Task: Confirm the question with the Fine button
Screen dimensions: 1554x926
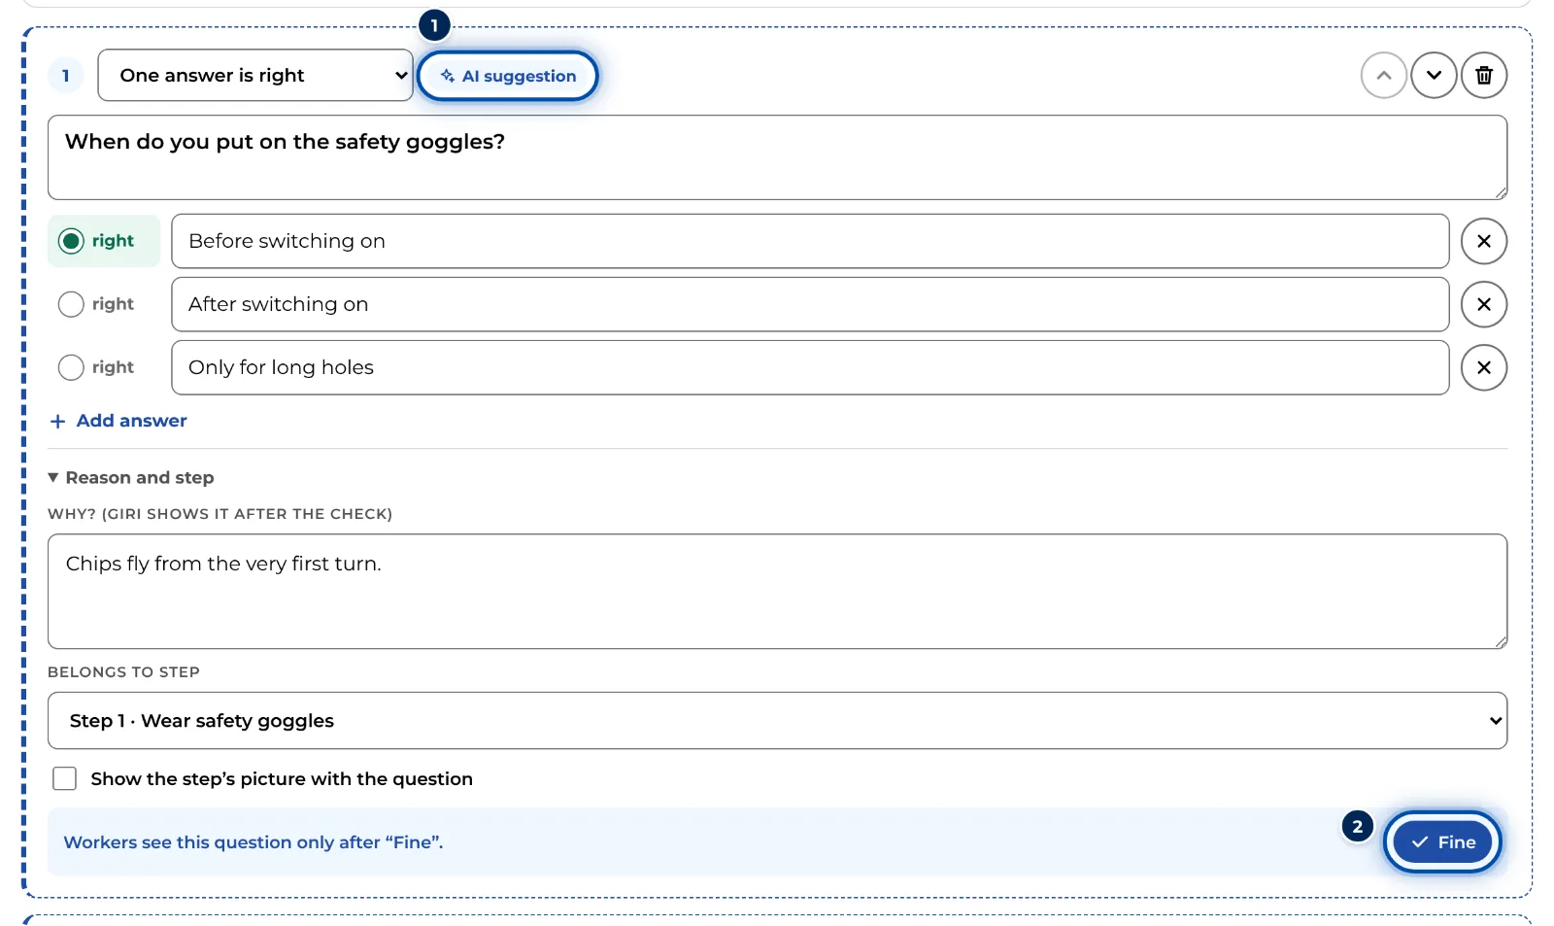Action: click(x=1442, y=842)
